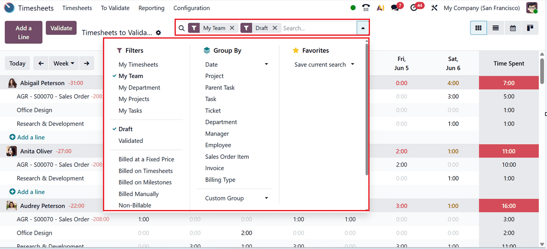Viewport: 547px width, 249px height.
Task: Switch to kanban view
Action: pyautogui.click(x=530, y=28)
